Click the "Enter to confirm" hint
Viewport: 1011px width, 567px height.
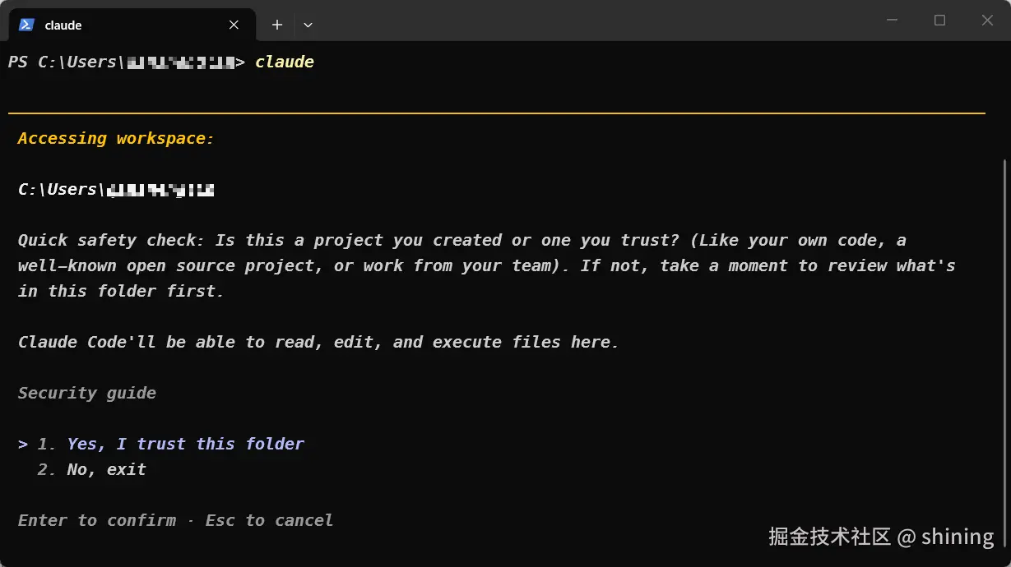[x=97, y=520]
